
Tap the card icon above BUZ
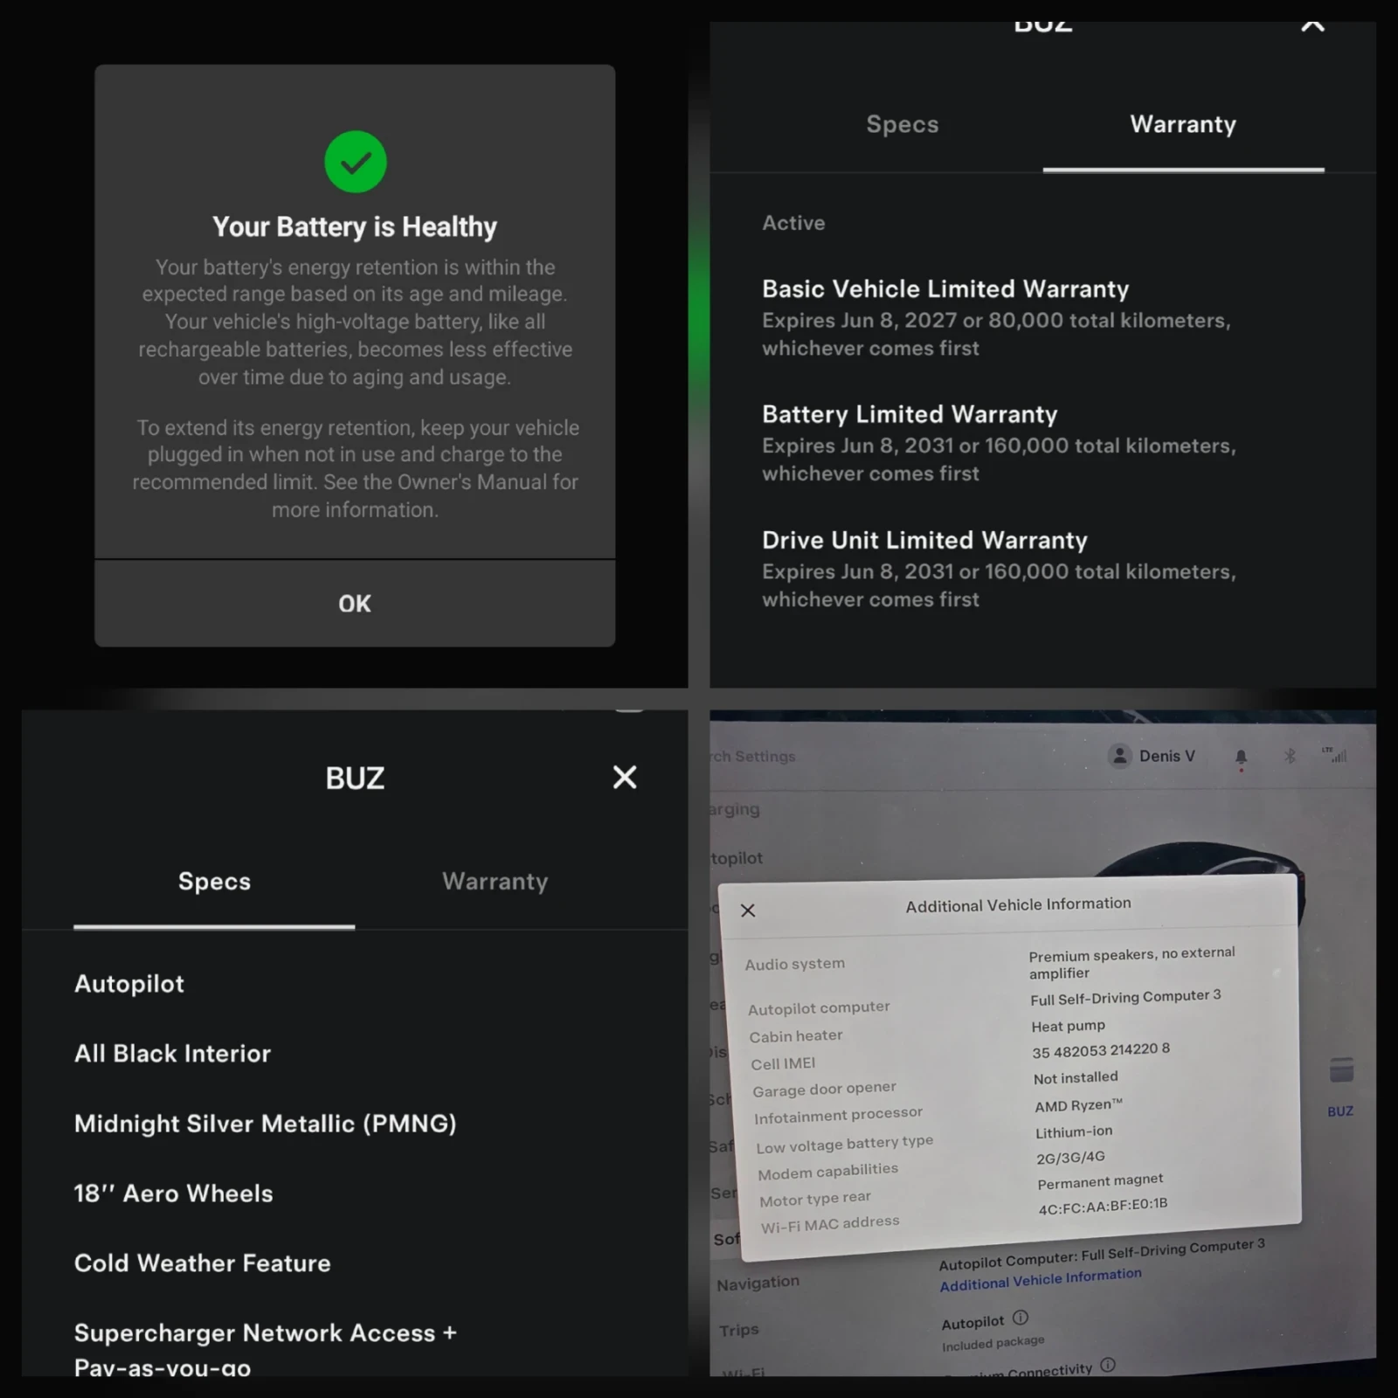(x=1341, y=1069)
